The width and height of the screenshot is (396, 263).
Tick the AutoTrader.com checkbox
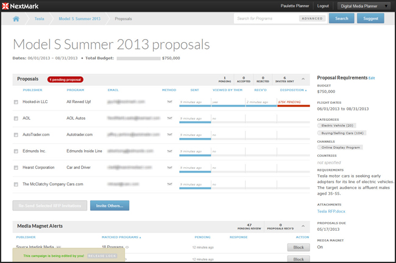coord(16,135)
